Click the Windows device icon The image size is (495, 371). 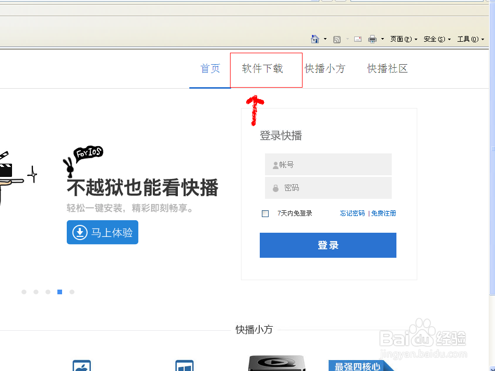(x=184, y=366)
